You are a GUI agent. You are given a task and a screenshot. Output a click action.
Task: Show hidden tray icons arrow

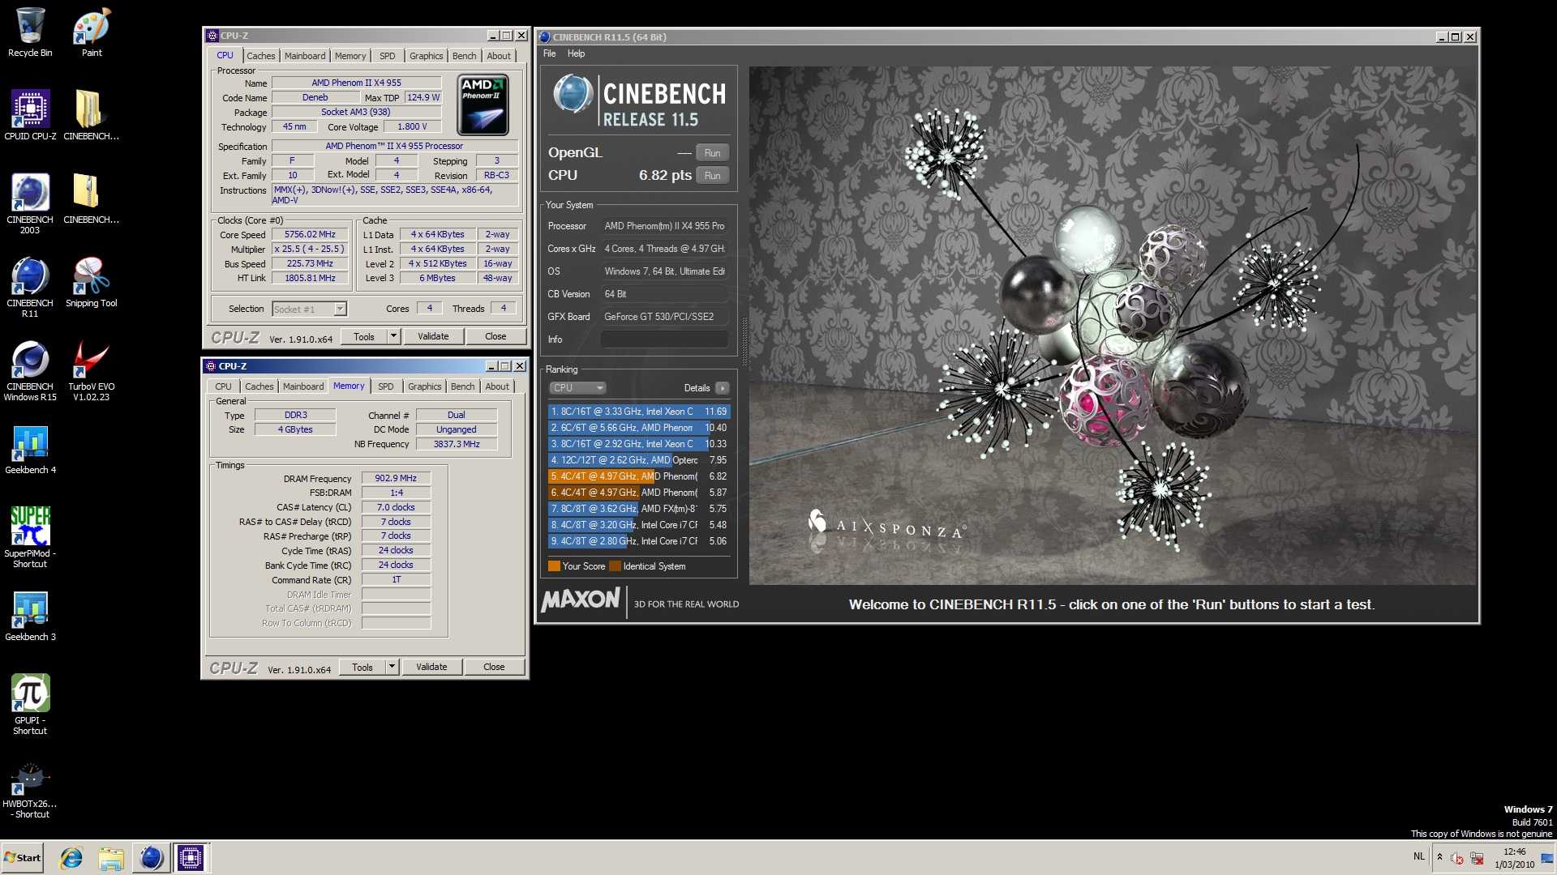(1440, 856)
